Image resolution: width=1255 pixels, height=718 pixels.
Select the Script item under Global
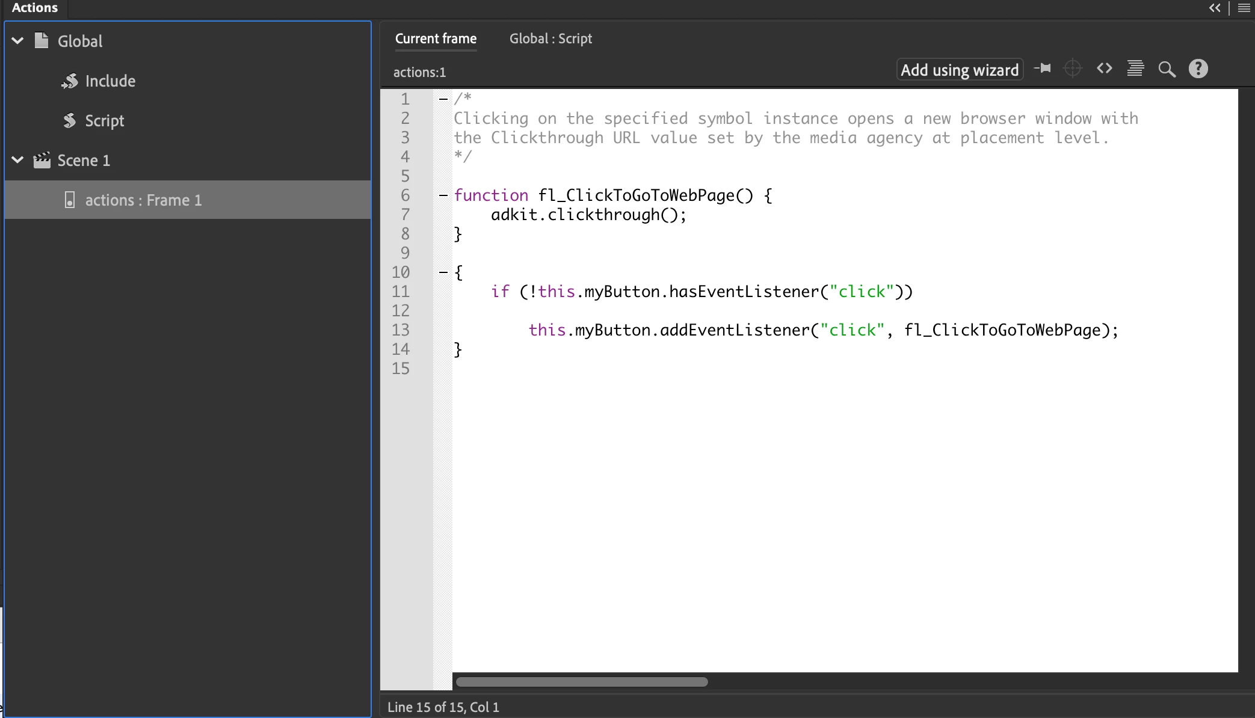[x=104, y=121]
